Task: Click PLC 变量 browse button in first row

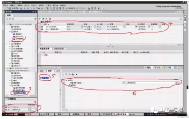Action: coord(124,27)
